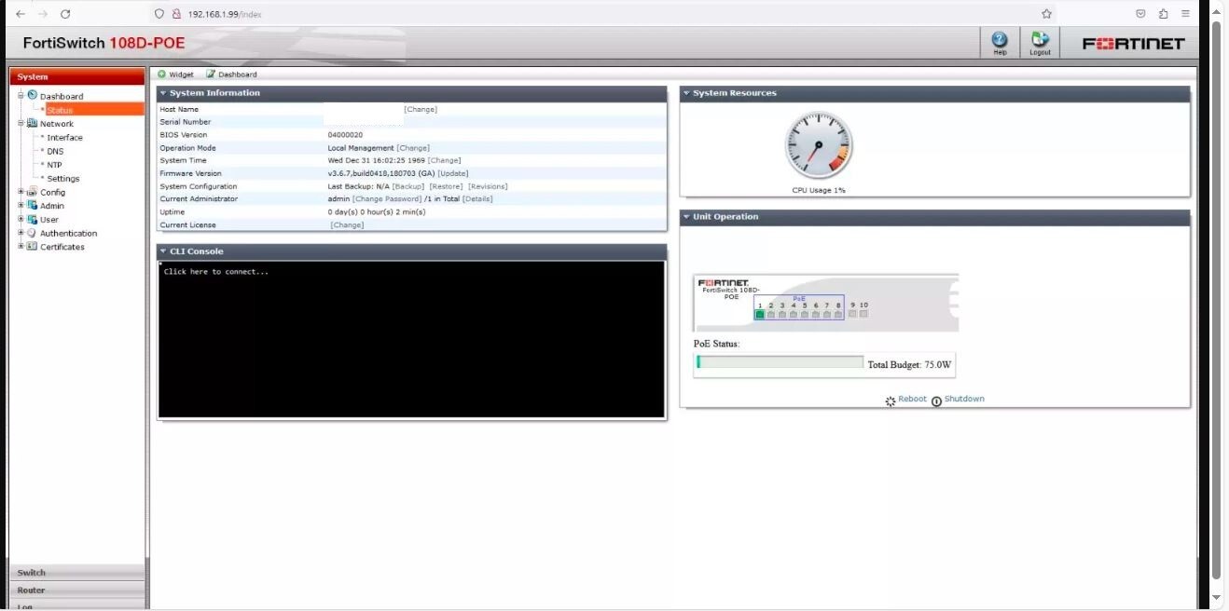The height and width of the screenshot is (611, 1229).
Task: Click the Config tree icon
Action: pos(33,192)
